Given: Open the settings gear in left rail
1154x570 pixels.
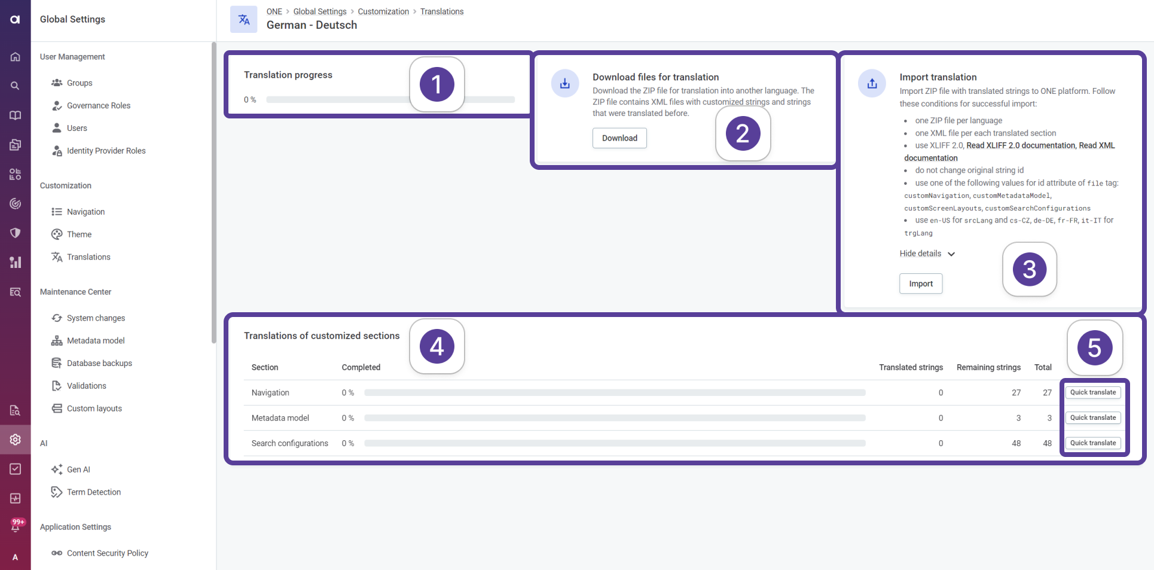Looking at the screenshot, I should (15, 440).
